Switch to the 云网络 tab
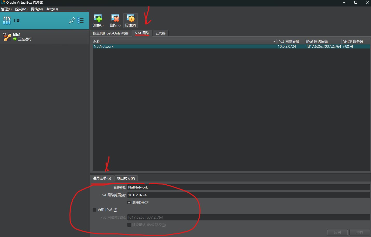 point(161,33)
